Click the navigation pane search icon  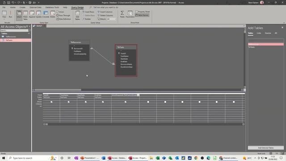[x=30, y=30]
